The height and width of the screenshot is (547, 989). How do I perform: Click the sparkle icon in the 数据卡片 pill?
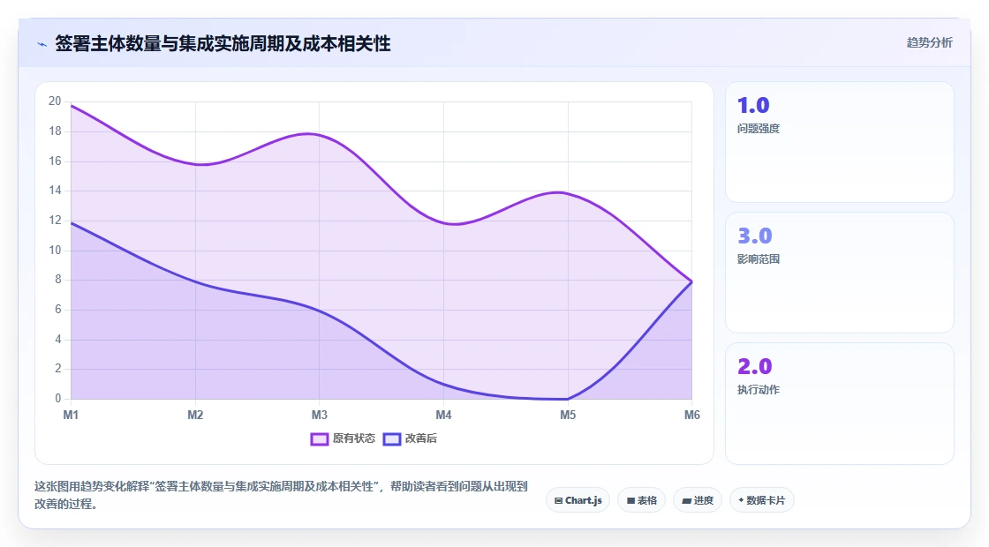pos(741,500)
